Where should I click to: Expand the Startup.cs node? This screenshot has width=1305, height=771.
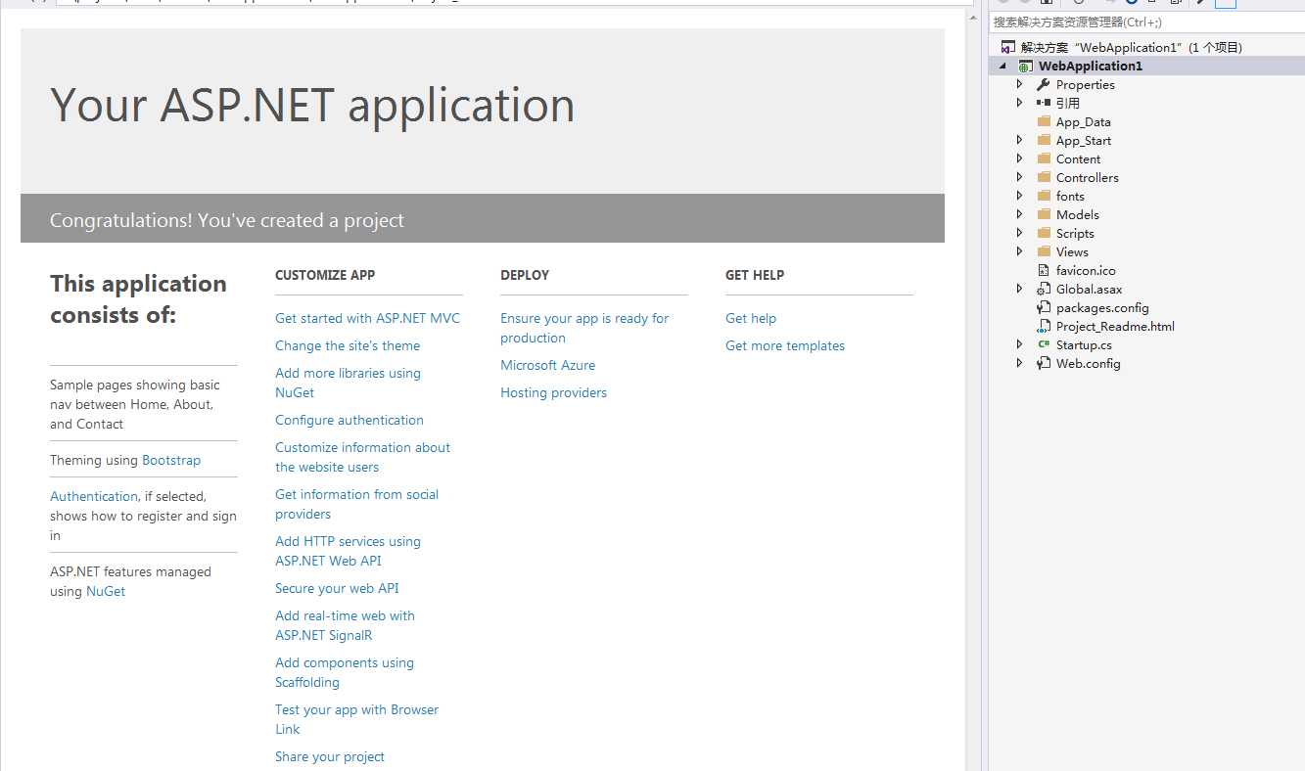pos(1020,345)
